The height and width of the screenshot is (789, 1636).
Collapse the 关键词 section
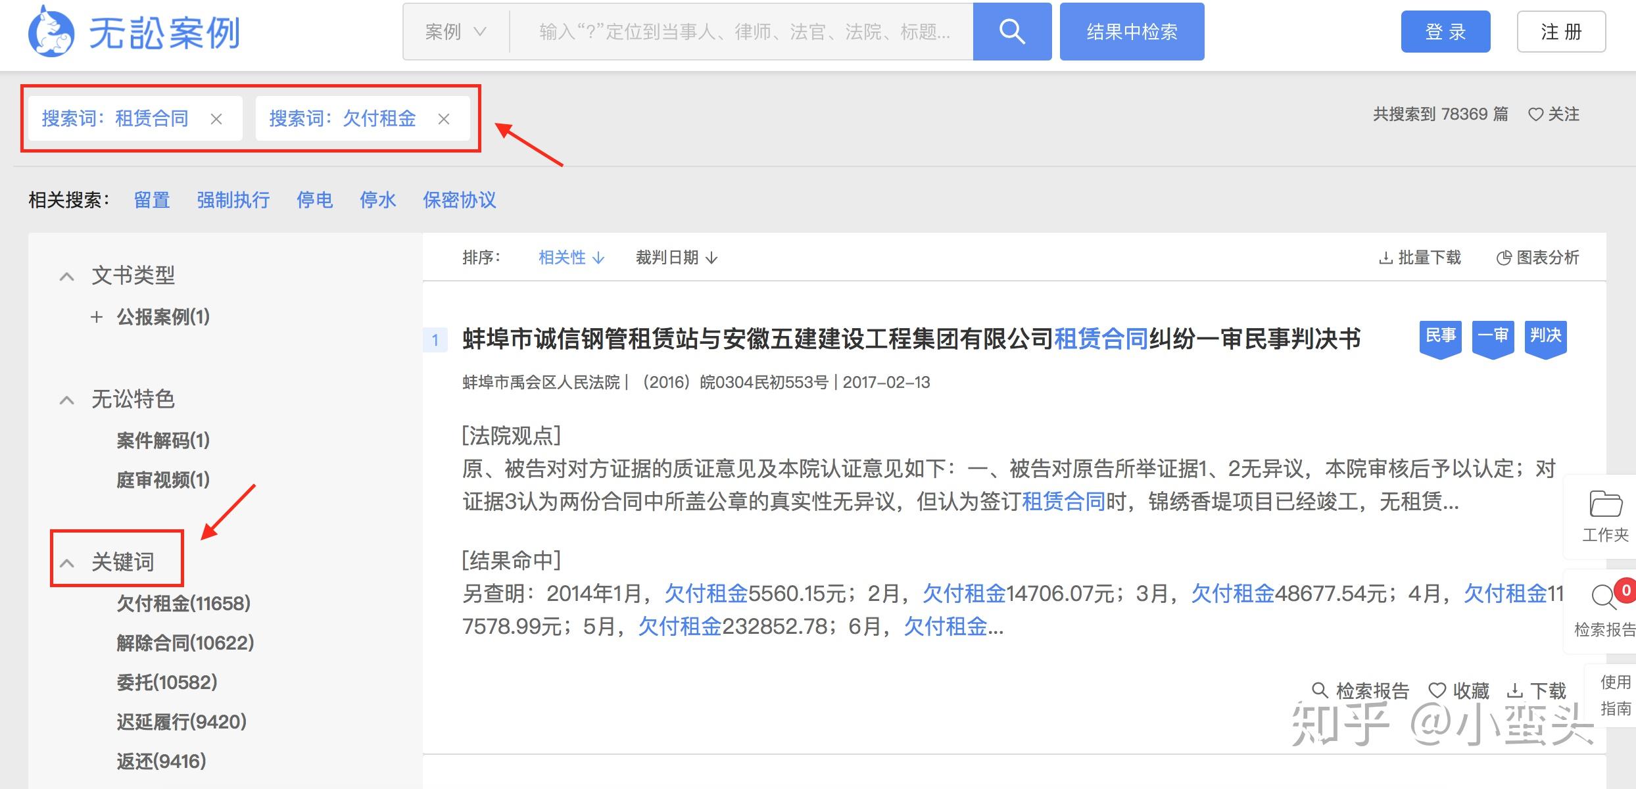click(x=66, y=563)
